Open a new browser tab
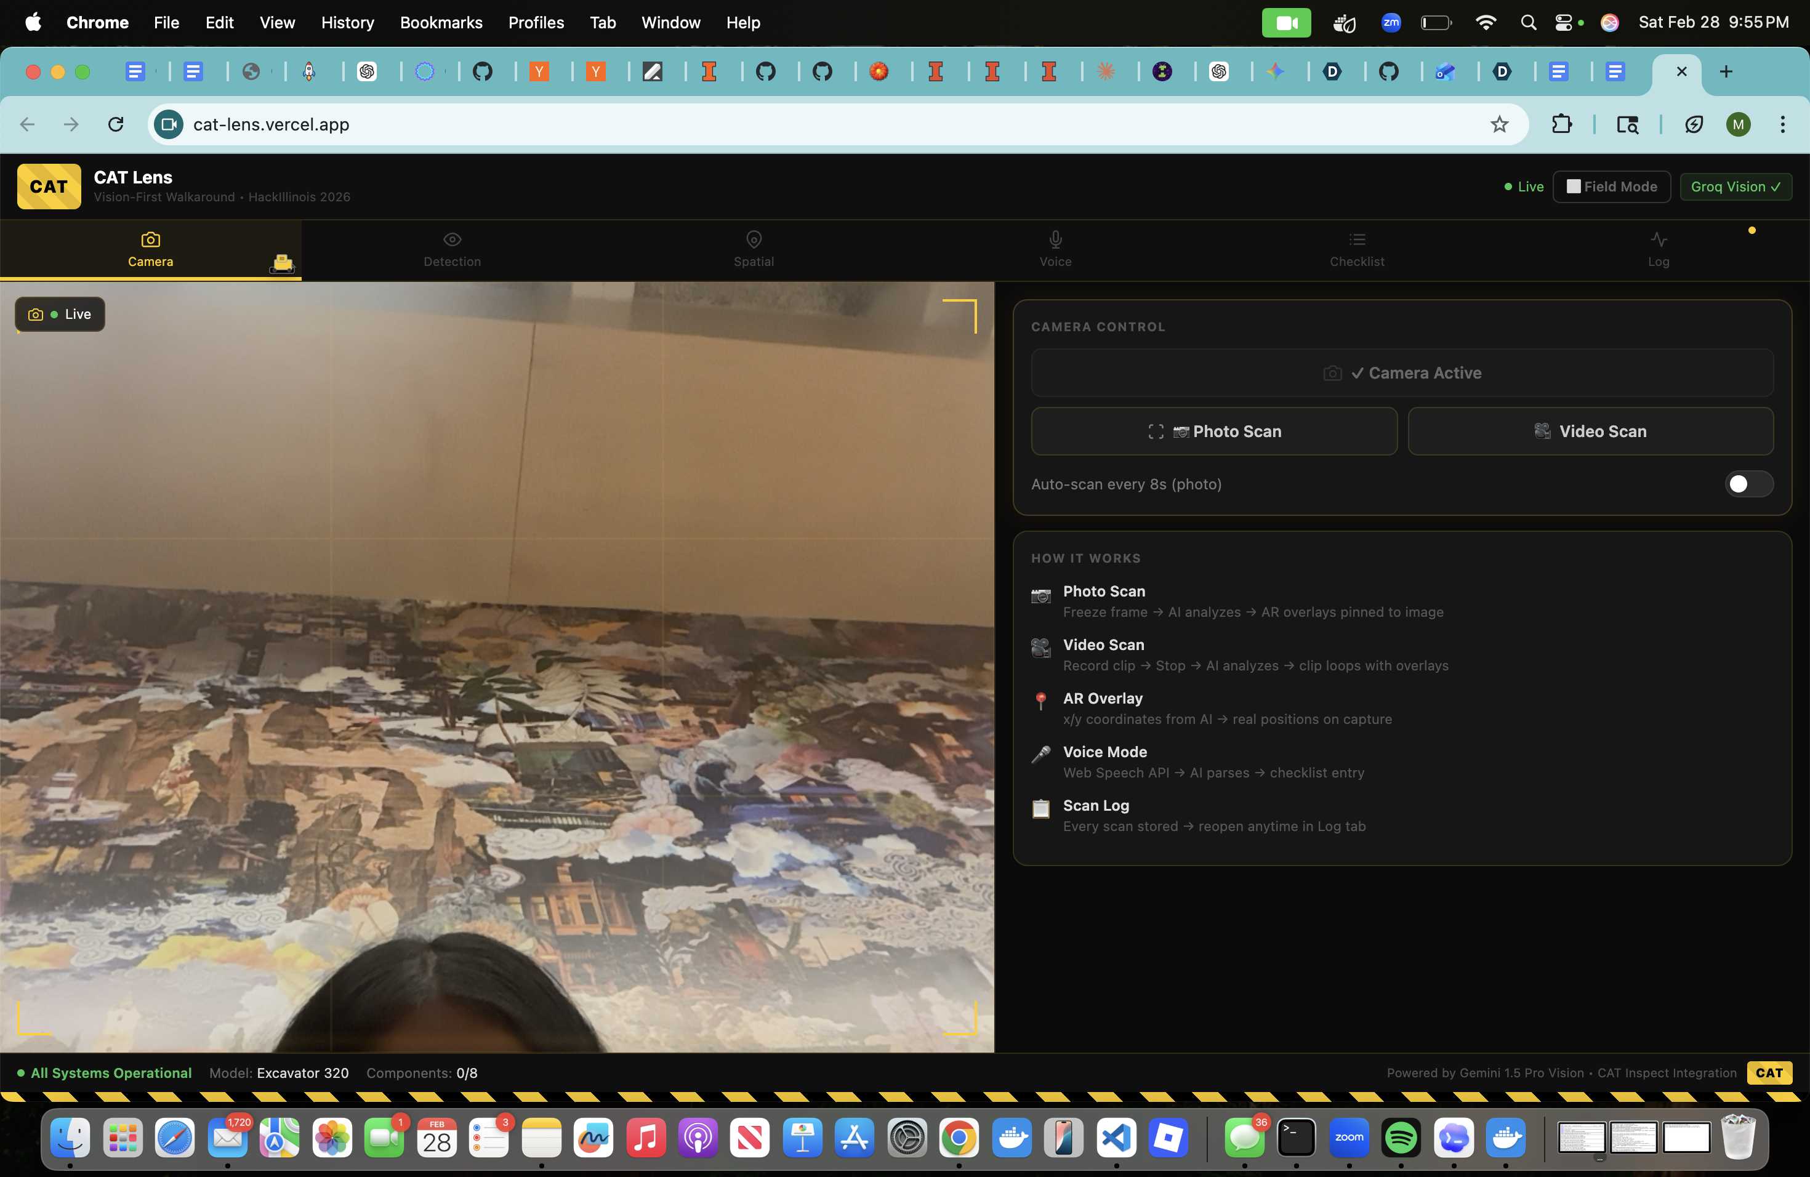Screen dimensions: 1810x1177 pyautogui.click(x=1726, y=71)
